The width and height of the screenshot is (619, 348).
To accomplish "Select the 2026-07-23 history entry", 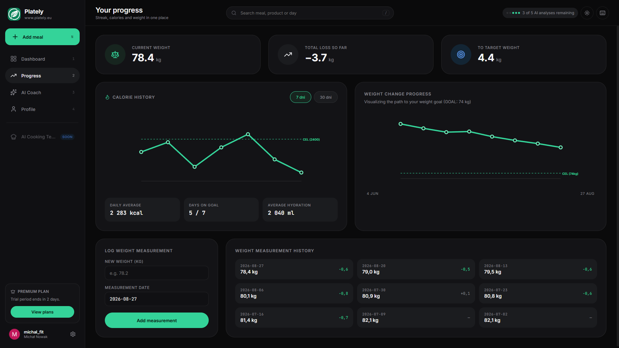I will click(538, 293).
